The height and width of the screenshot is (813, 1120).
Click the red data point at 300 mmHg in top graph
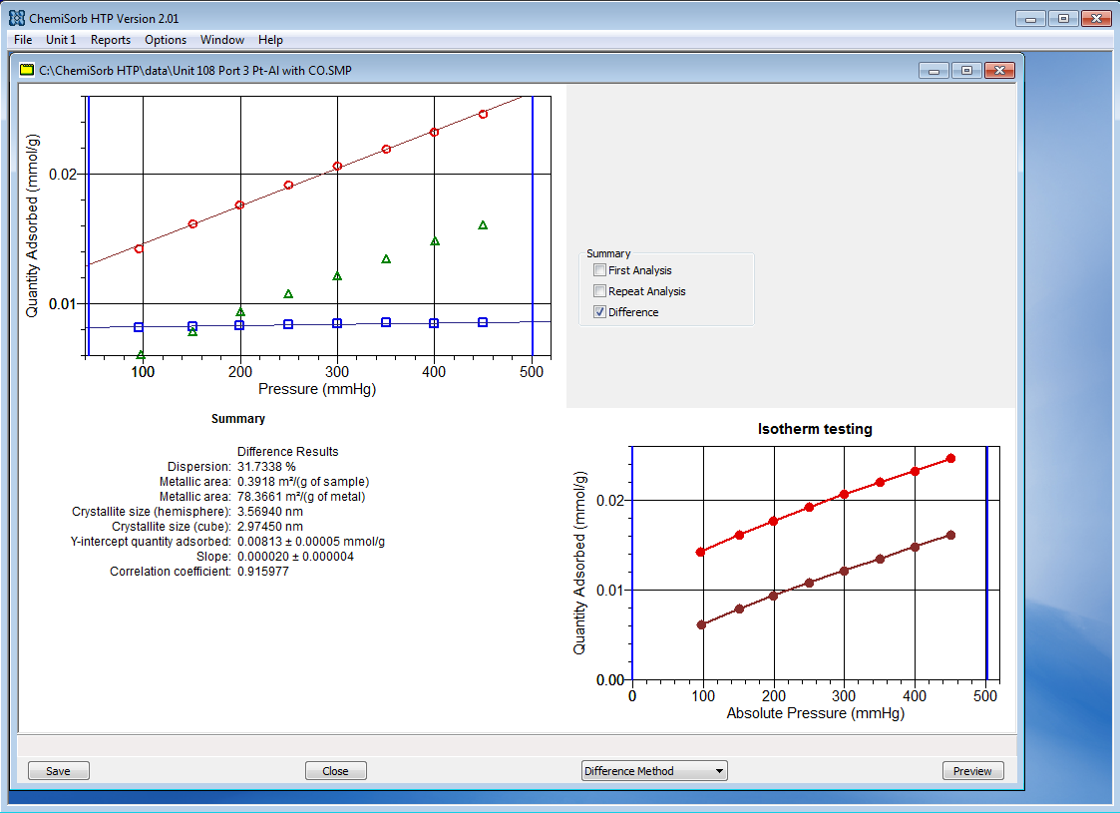[337, 167]
